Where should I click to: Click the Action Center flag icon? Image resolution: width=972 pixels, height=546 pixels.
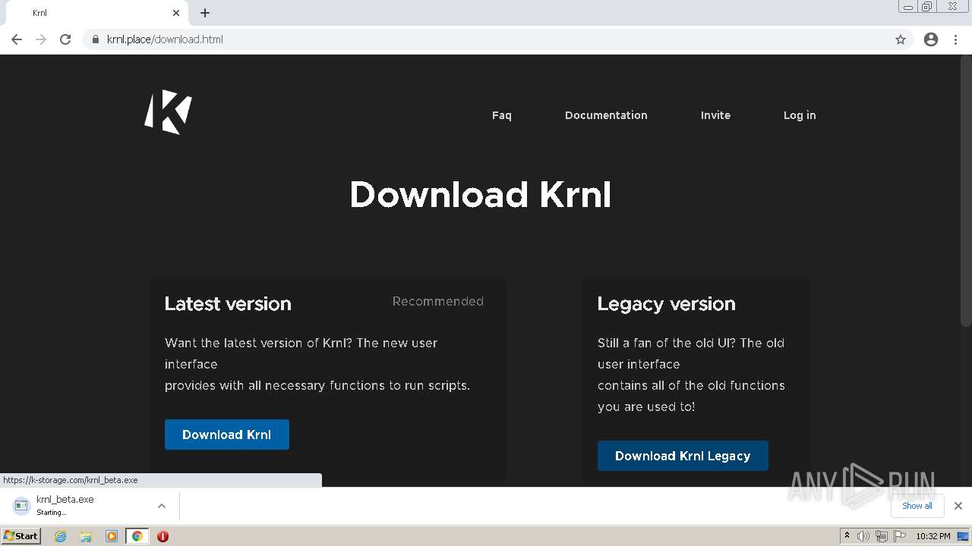click(x=899, y=536)
